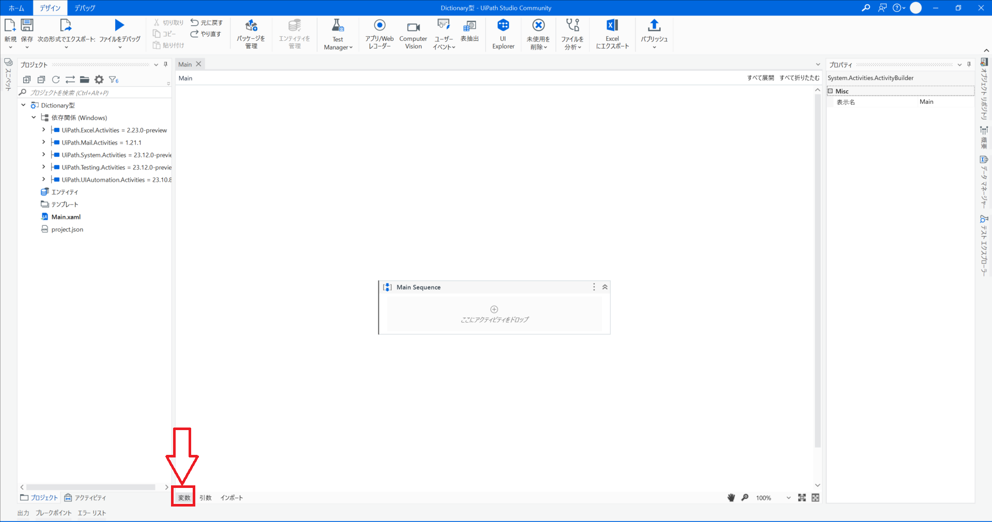Fit workflow to screen icon
This screenshot has height=522, width=992.
[x=802, y=498]
